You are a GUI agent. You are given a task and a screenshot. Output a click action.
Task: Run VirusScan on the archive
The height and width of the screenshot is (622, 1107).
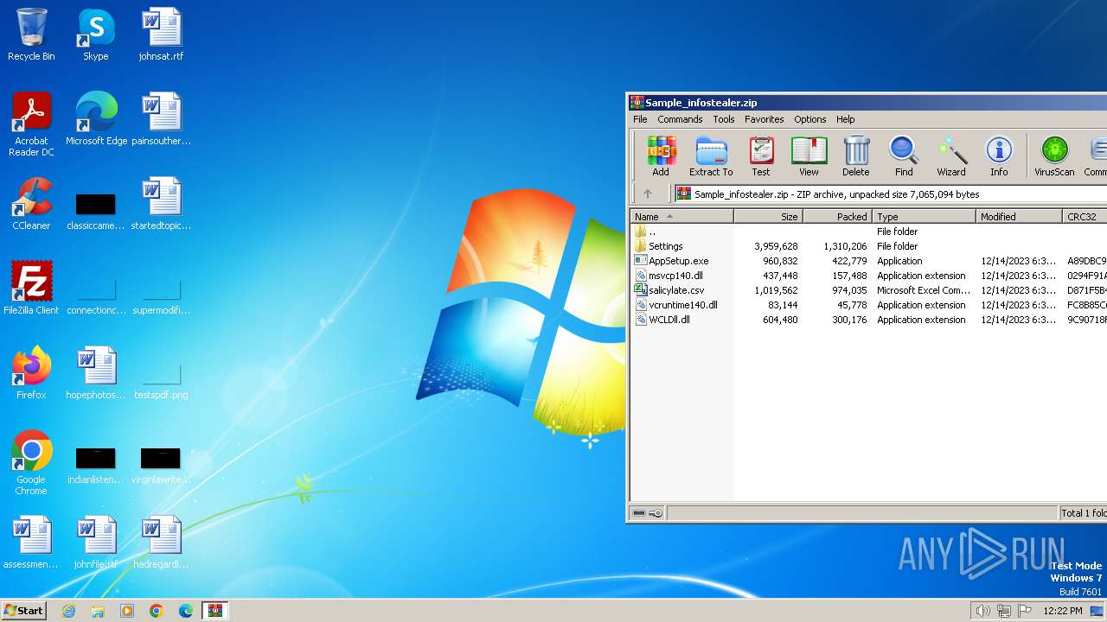pyautogui.click(x=1054, y=156)
